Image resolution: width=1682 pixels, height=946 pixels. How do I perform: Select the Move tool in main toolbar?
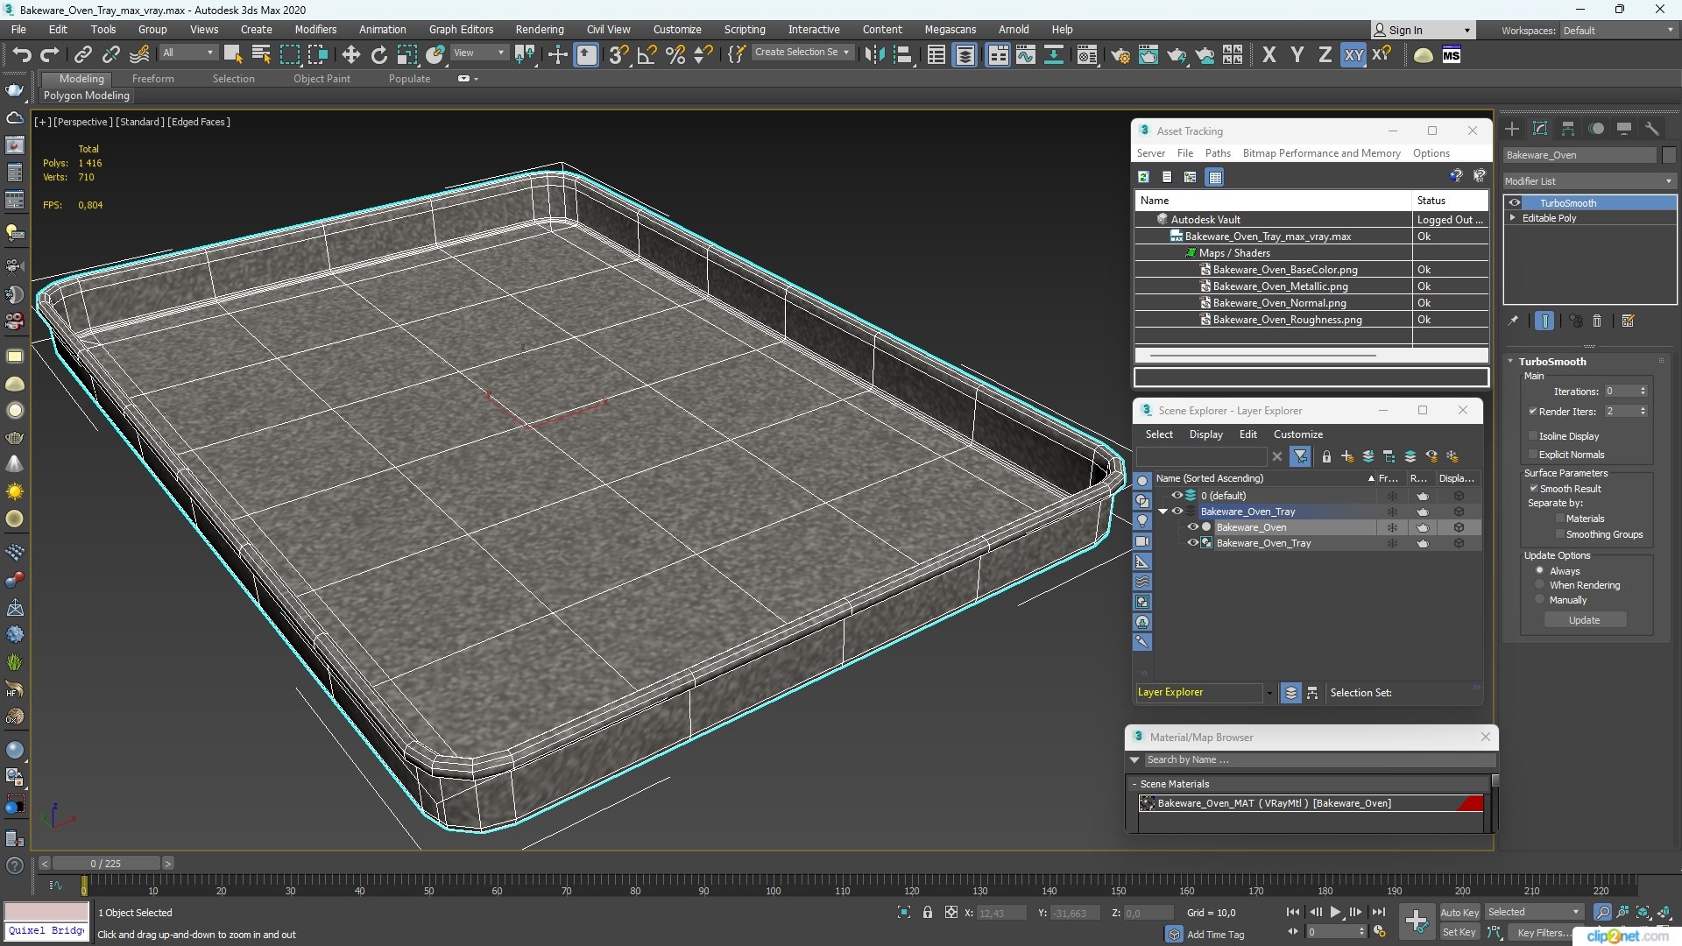click(350, 55)
